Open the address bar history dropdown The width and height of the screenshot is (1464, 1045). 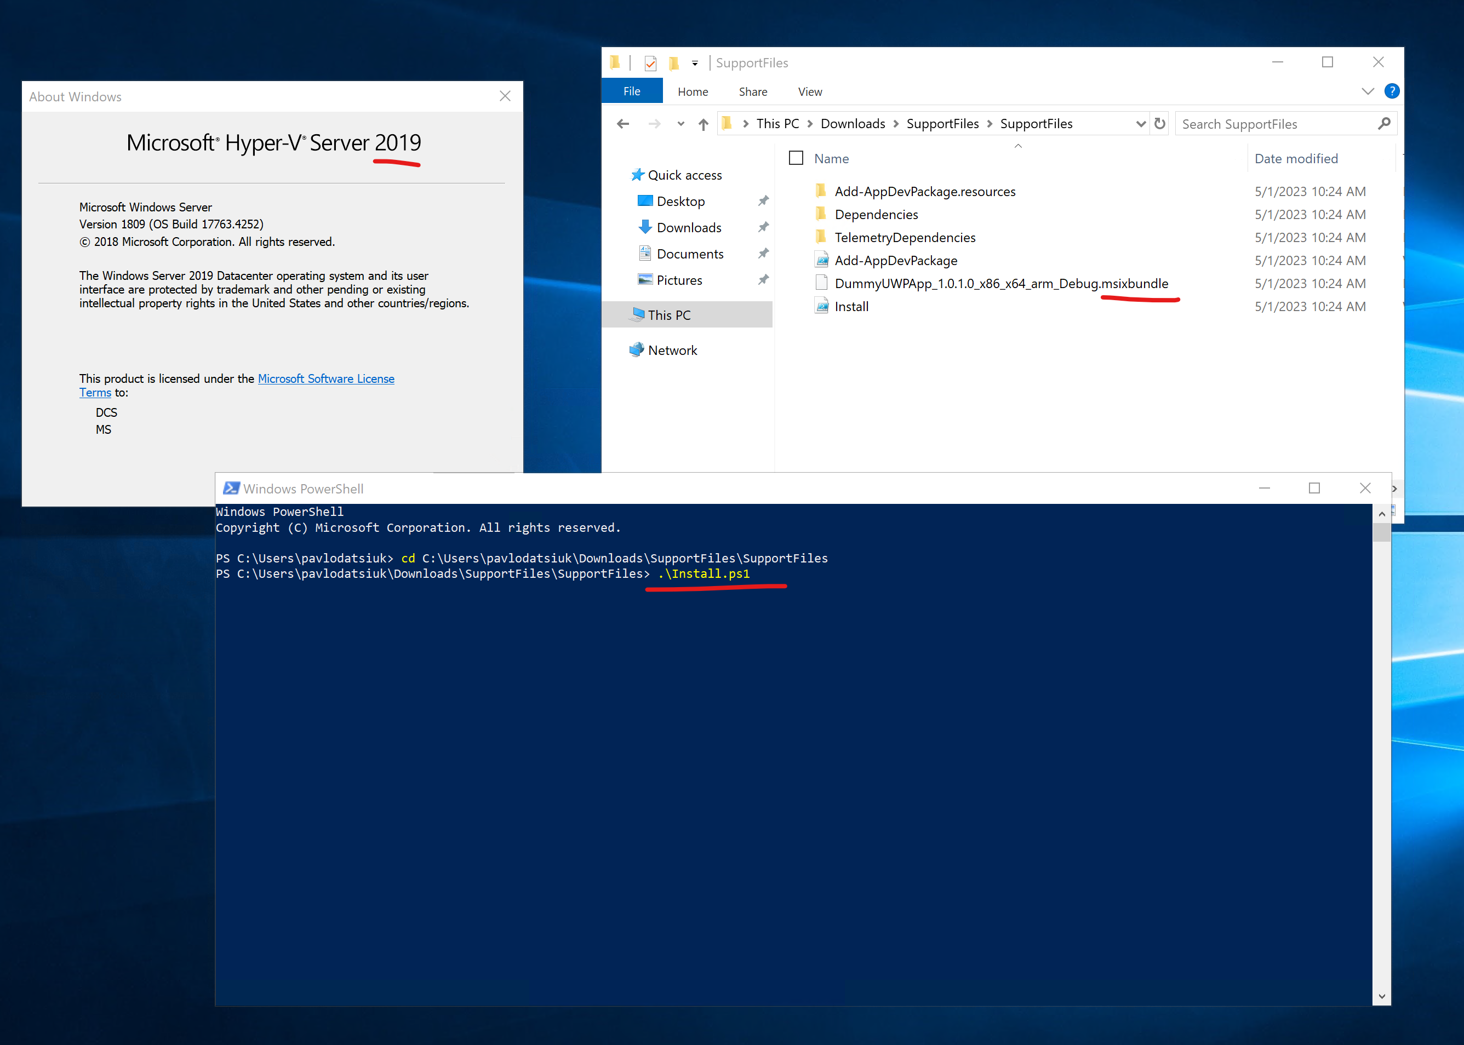1140,124
